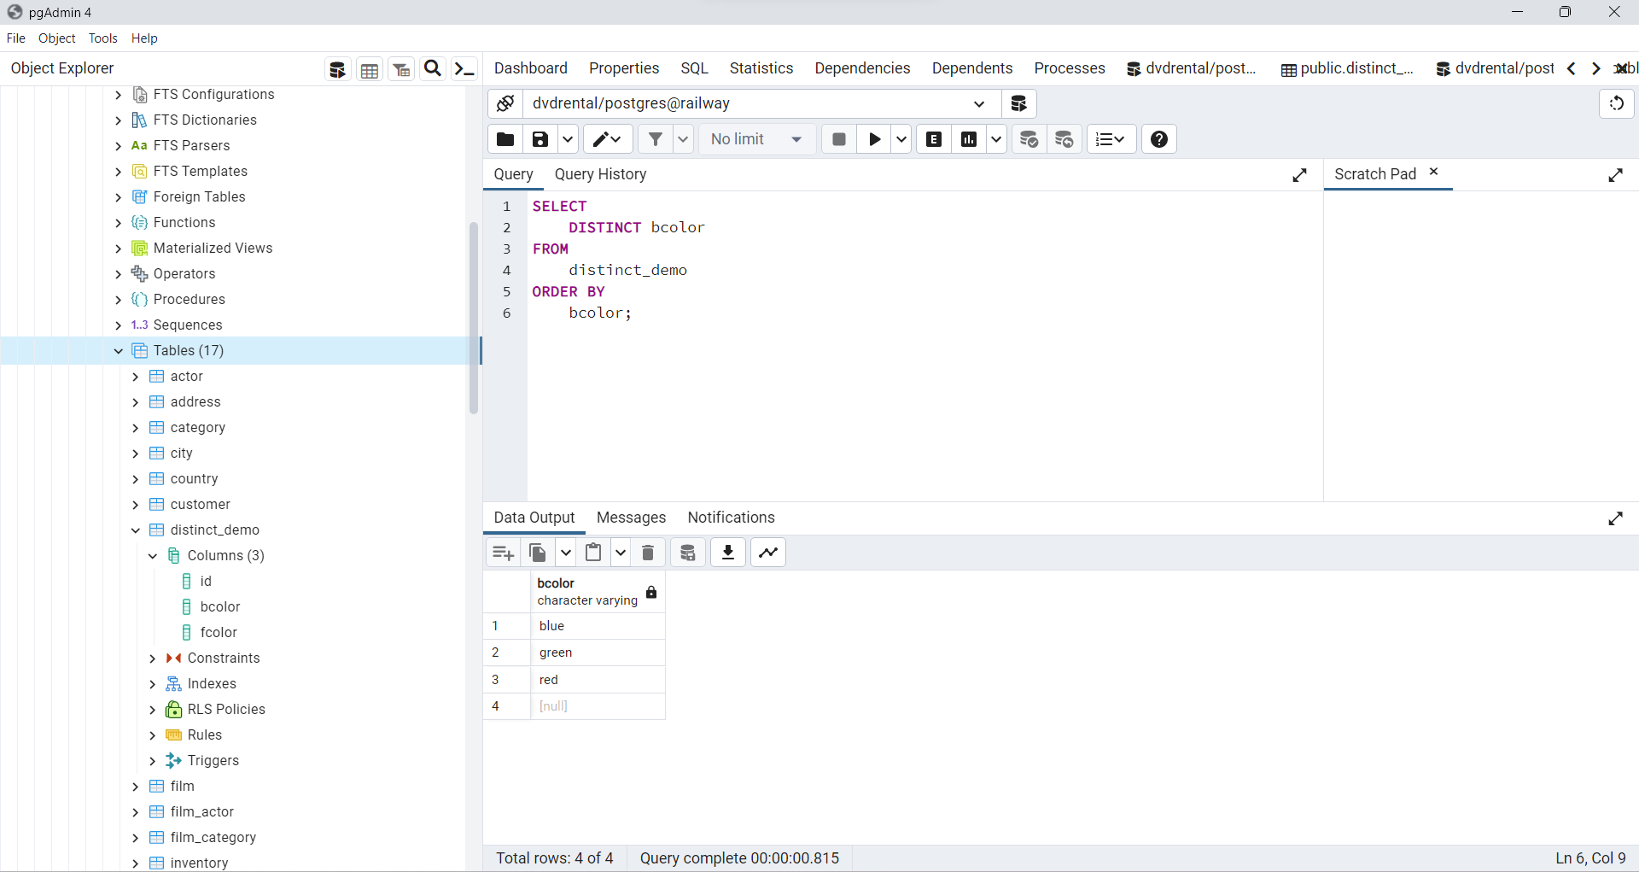
Task: Download results with the save-to-file icon
Action: [x=728, y=553]
